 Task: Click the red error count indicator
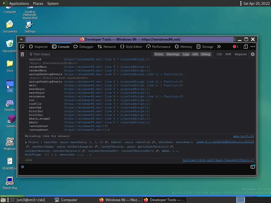pos(235,47)
